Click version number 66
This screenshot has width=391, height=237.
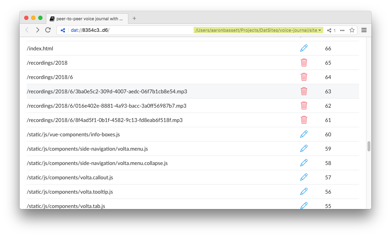pyautogui.click(x=328, y=49)
